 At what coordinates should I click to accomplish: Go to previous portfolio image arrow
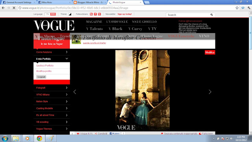coord(75,92)
